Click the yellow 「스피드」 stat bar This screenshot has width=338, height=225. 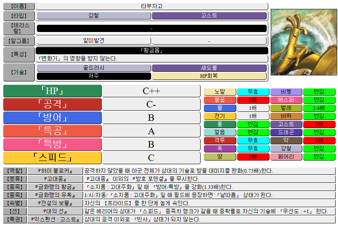(52, 158)
